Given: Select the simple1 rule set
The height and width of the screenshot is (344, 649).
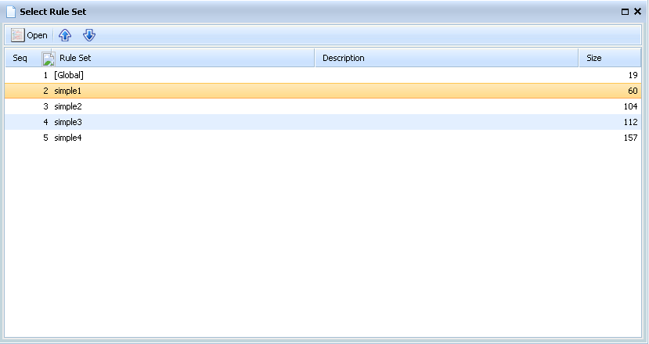Looking at the screenshot, I should (x=67, y=91).
